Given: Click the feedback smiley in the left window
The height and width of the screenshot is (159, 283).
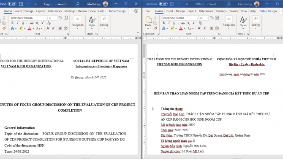Looking at the screenshot, I should pos(136,11).
